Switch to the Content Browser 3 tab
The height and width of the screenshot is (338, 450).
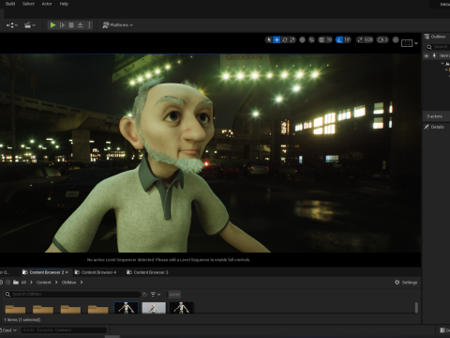148,272
